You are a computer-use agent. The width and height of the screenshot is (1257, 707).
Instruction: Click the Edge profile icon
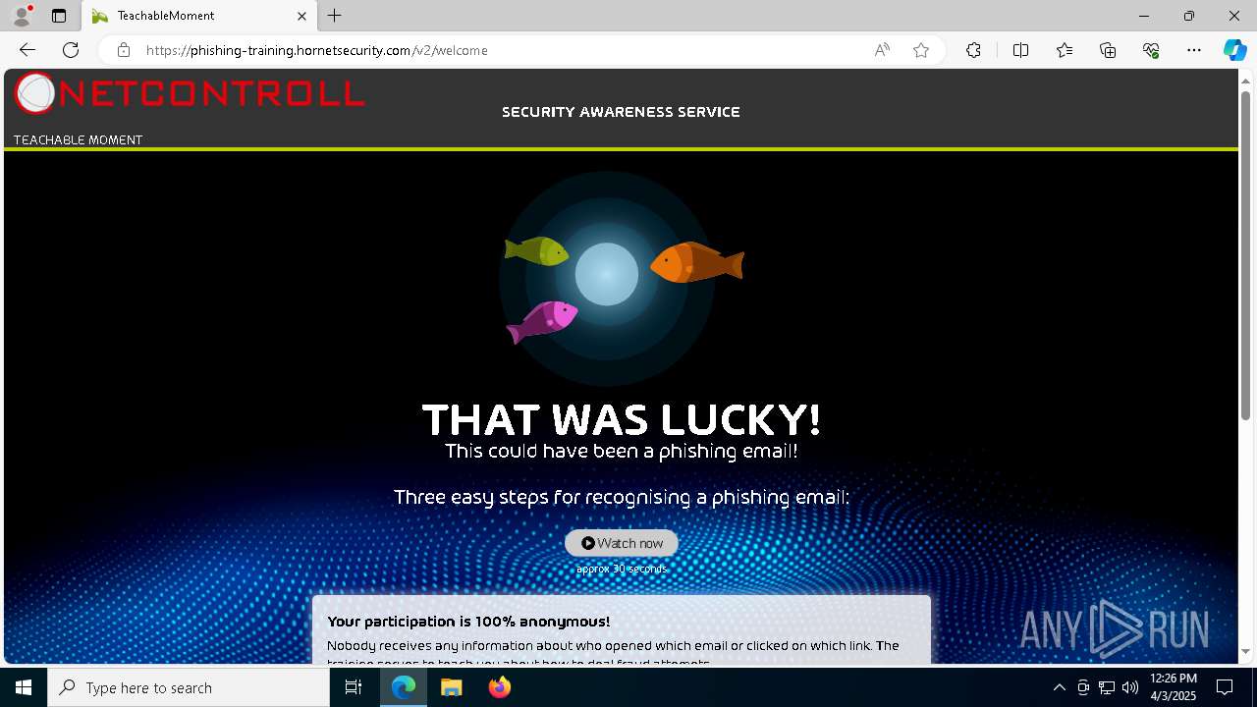(21, 16)
